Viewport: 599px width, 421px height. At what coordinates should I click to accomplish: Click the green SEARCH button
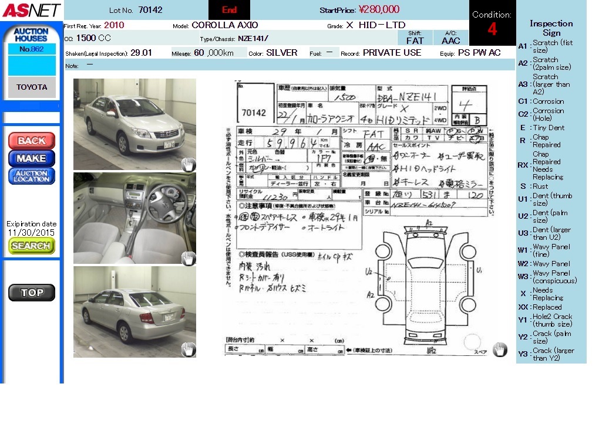(x=32, y=246)
